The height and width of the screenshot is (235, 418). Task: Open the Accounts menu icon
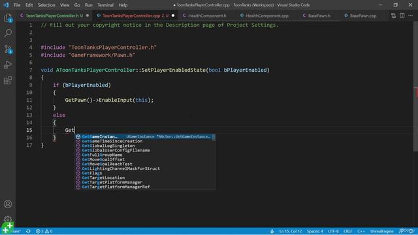[x=8, y=204]
